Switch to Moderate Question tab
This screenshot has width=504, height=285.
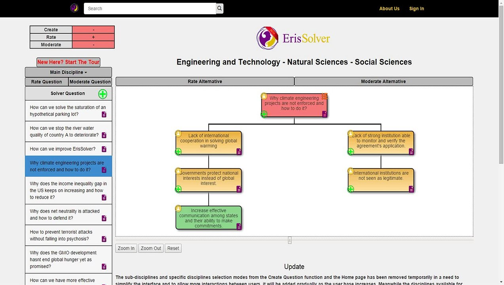(90, 82)
